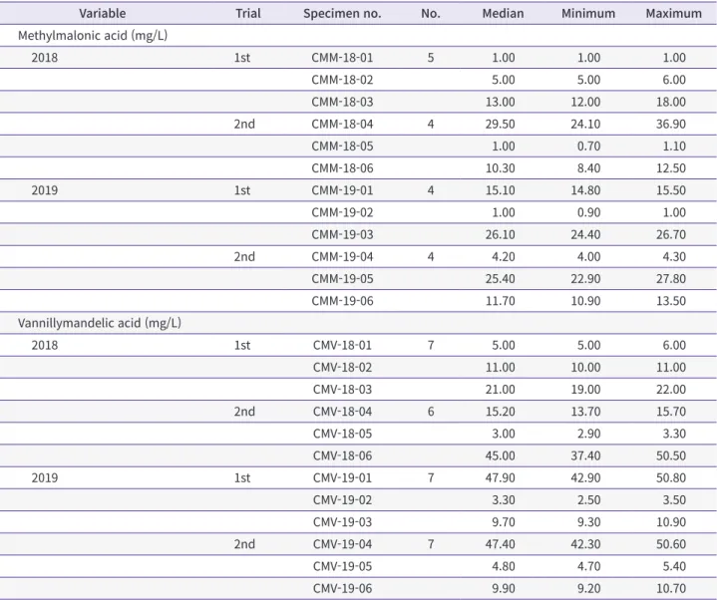717x600 pixels.
Task: Click specimen CMV-19-06
Action: [342, 588]
